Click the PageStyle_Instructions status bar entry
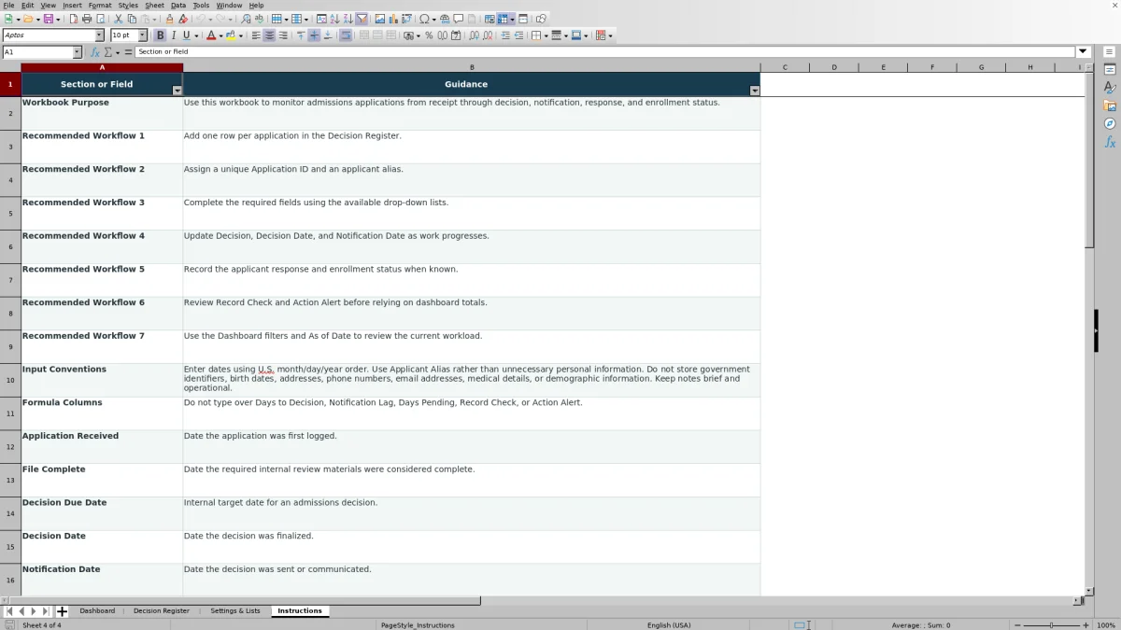Viewport: 1121px width, 630px height. click(x=418, y=625)
